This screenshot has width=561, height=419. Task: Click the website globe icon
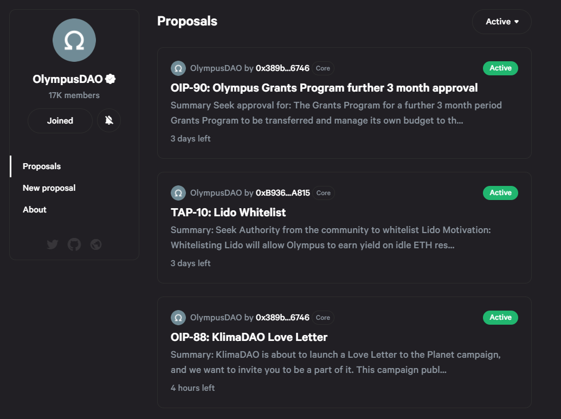pyautogui.click(x=96, y=244)
